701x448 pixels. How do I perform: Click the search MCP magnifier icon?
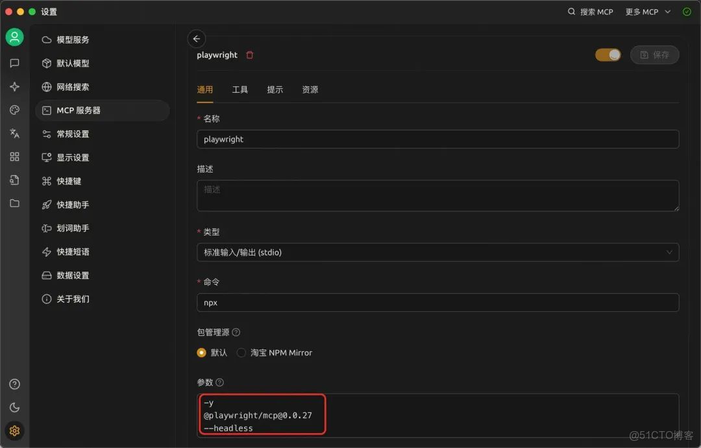click(571, 11)
